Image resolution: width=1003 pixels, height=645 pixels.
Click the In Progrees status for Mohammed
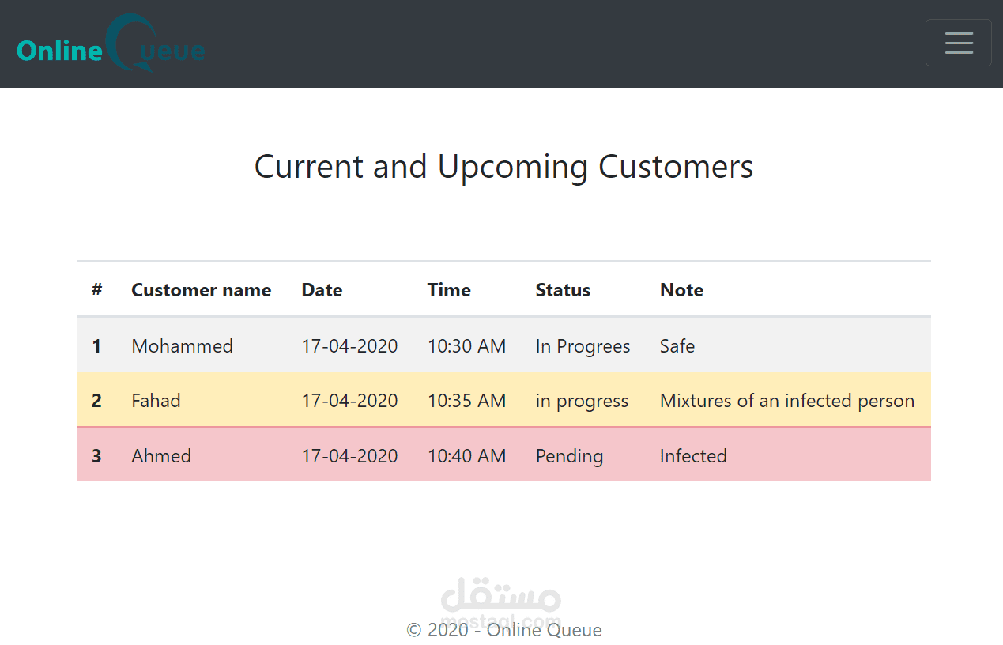(x=583, y=346)
